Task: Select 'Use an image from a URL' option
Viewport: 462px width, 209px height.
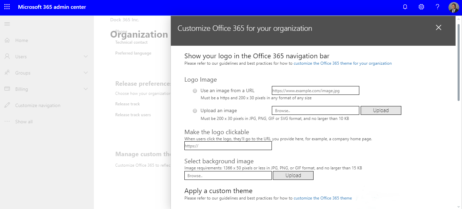Action: [x=195, y=90]
